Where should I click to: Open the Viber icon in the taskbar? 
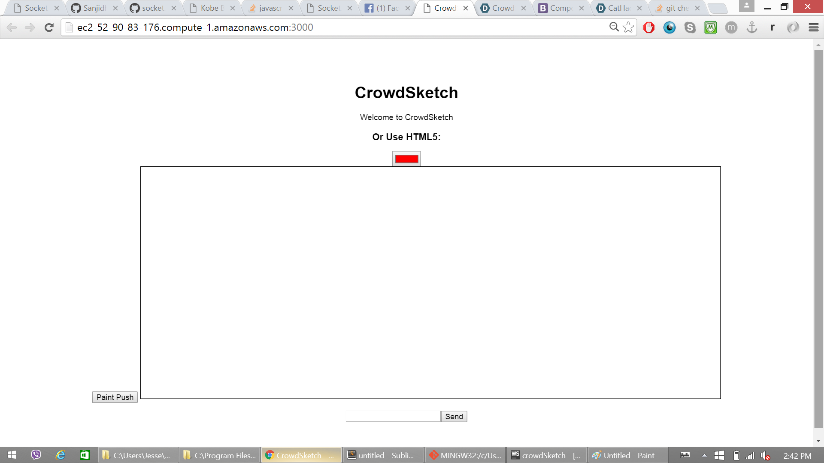point(36,455)
